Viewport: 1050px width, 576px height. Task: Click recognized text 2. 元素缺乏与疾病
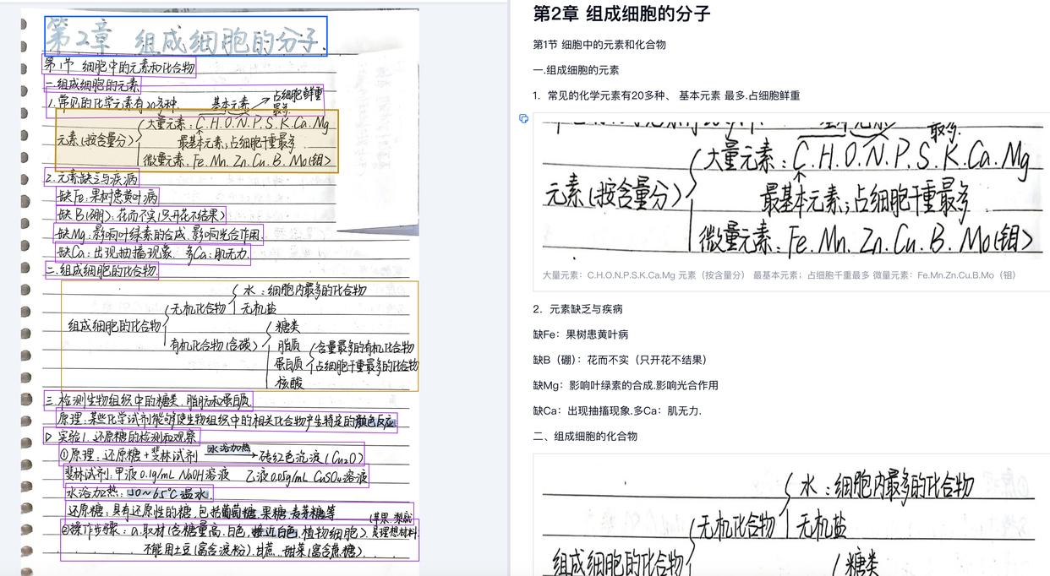click(577, 309)
